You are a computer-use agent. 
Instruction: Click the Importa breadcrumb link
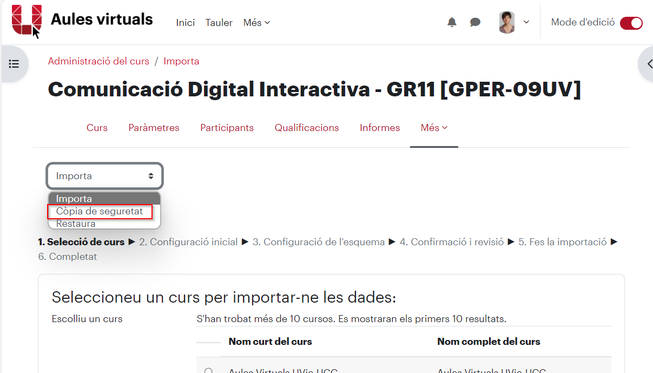coord(181,61)
